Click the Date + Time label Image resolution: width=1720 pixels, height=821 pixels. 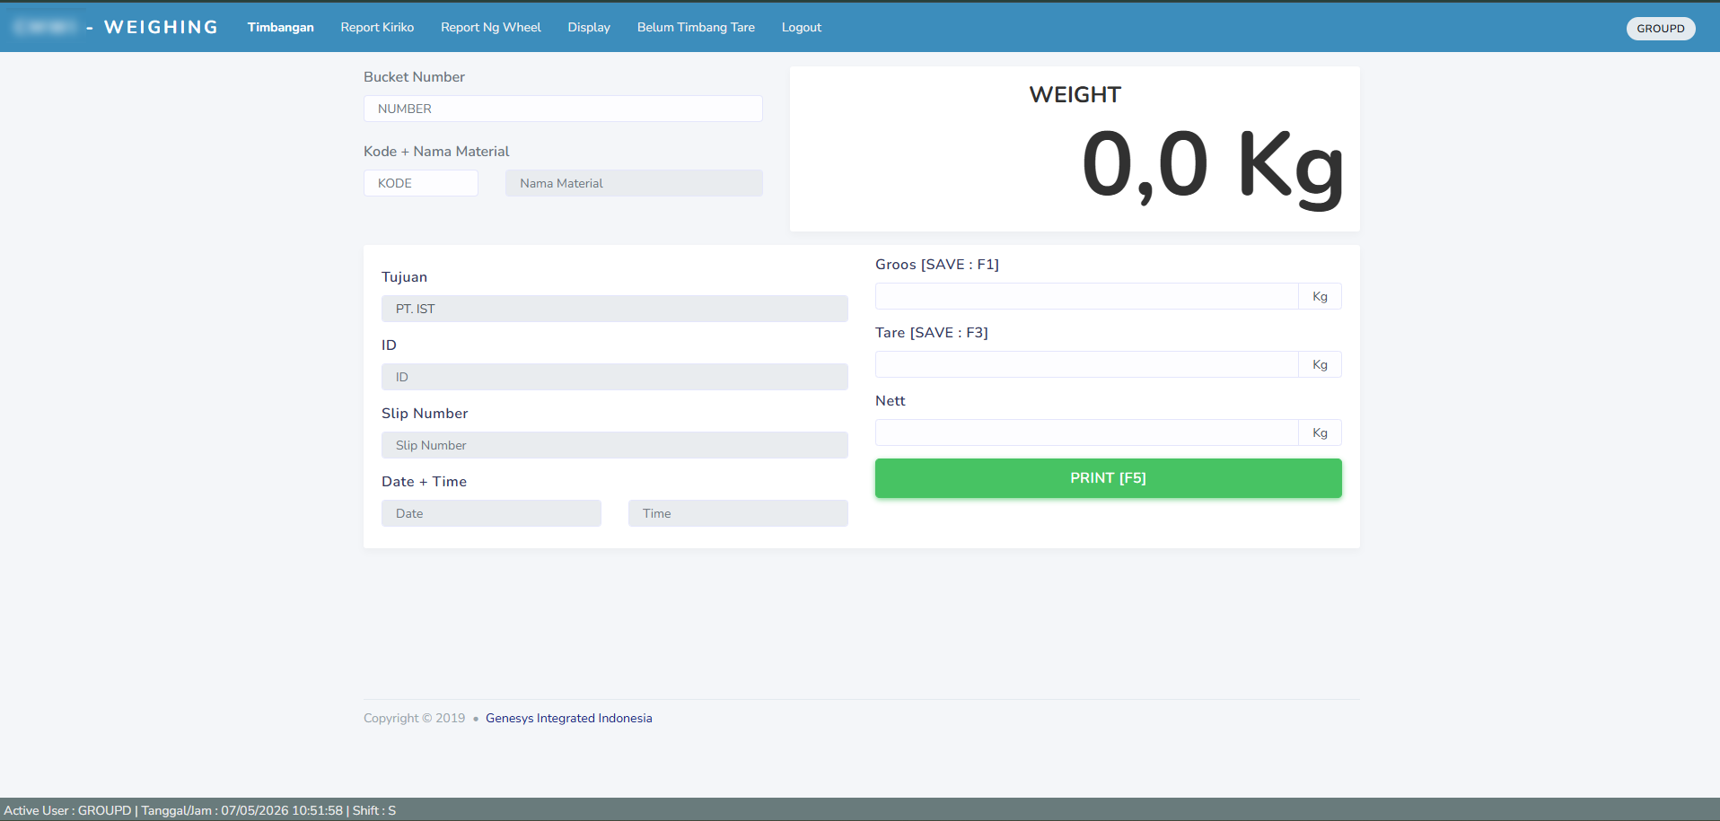click(424, 482)
